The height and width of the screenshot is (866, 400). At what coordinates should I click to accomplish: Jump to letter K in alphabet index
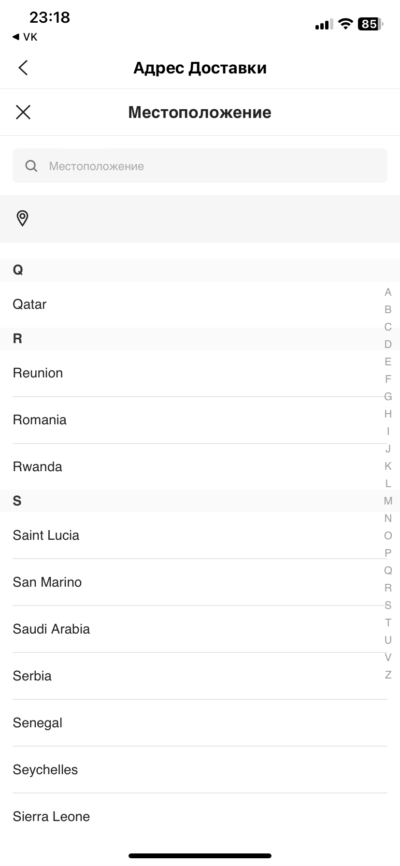coord(388,466)
